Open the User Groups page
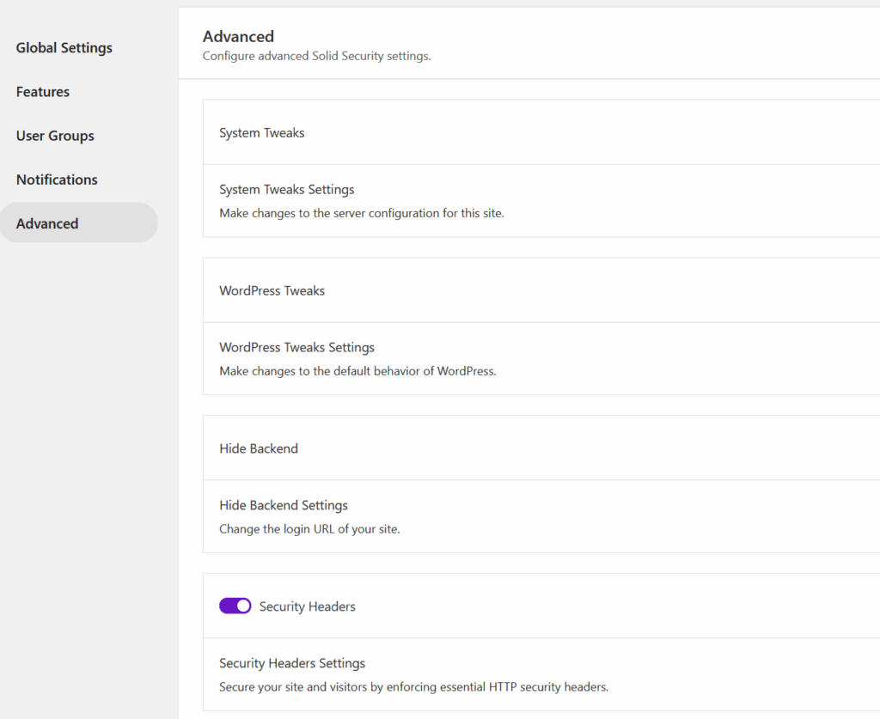The height and width of the screenshot is (719, 880). coord(55,136)
